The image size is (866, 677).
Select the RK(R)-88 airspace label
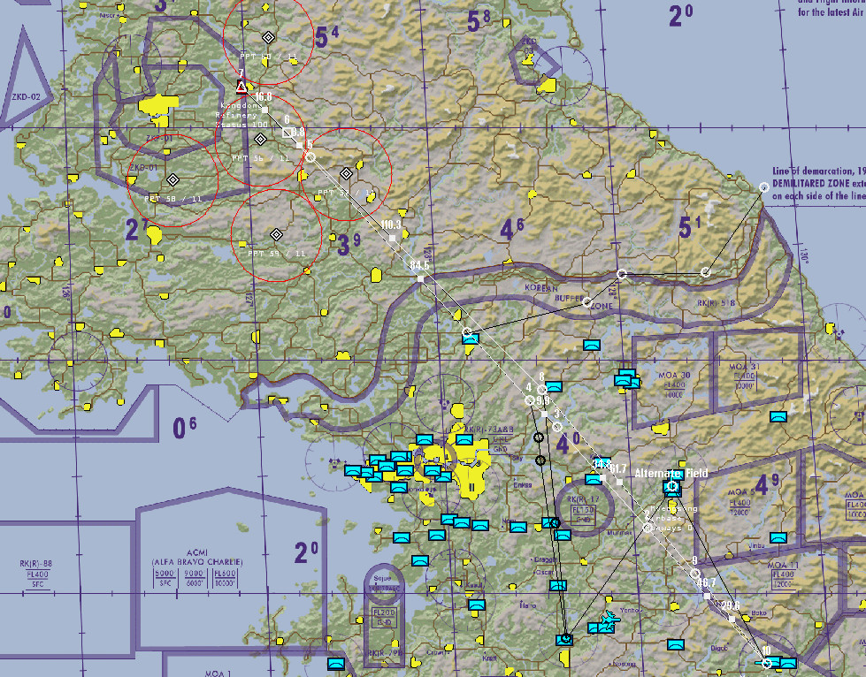[36, 563]
